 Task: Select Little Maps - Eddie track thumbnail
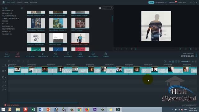pyautogui.click(x=58, y=38)
